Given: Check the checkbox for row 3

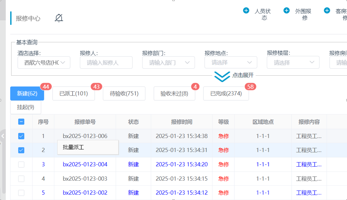Looking at the screenshot, I should click(21, 165).
